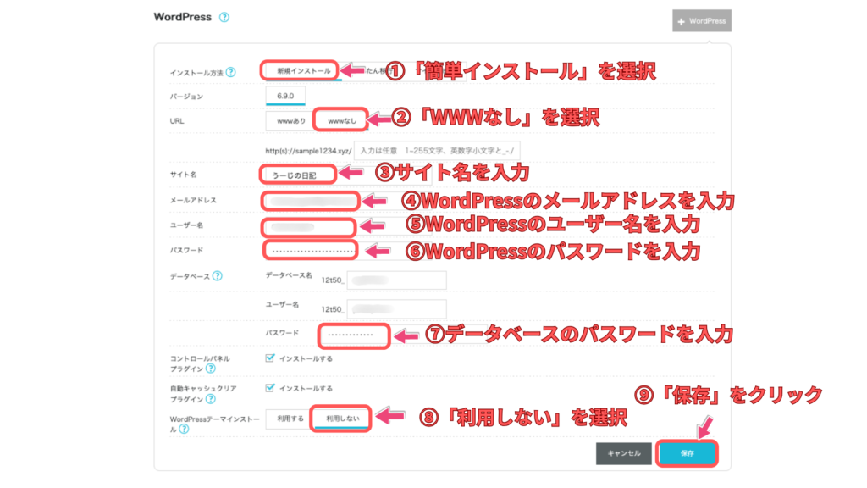Choose 新規インストール as the install method
The height and width of the screenshot is (488, 867).
[300, 71]
